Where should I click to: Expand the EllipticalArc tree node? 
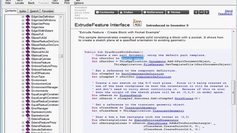[x=23, y=48]
